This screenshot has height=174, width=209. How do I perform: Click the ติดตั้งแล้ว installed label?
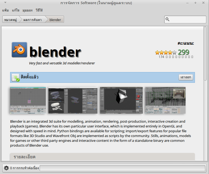pyautogui.click(x=30, y=77)
